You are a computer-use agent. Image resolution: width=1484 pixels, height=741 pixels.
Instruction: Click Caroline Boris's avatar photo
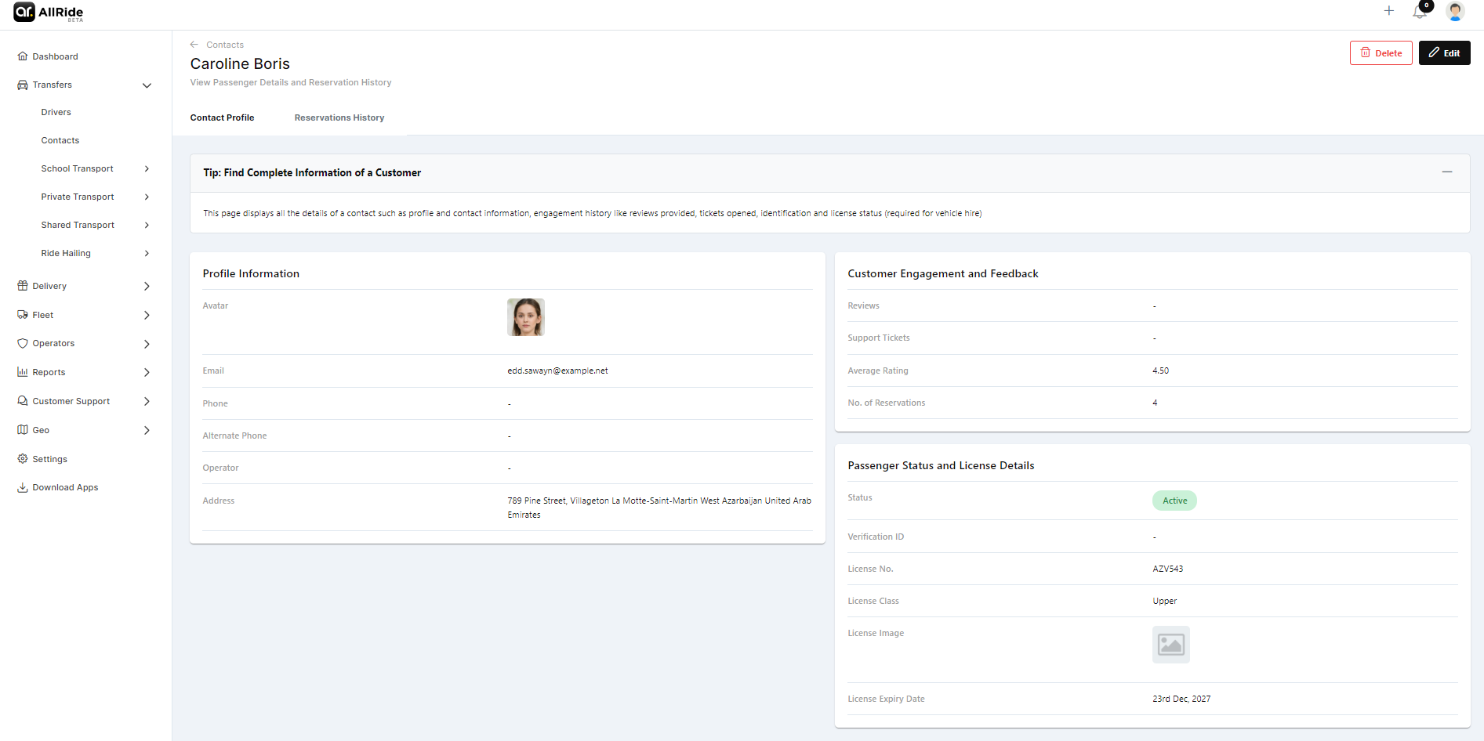[x=525, y=317]
